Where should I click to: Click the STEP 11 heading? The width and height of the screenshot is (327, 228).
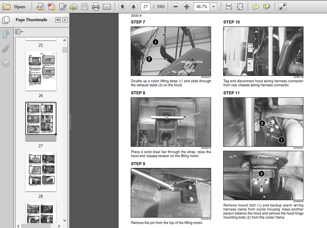pyautogui.click(x=231, y=93)
